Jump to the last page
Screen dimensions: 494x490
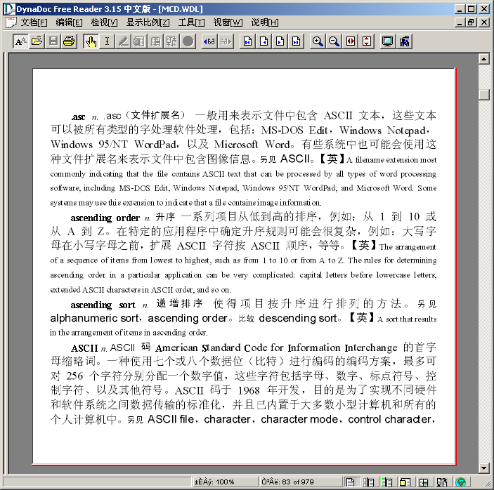pos(296,41)
